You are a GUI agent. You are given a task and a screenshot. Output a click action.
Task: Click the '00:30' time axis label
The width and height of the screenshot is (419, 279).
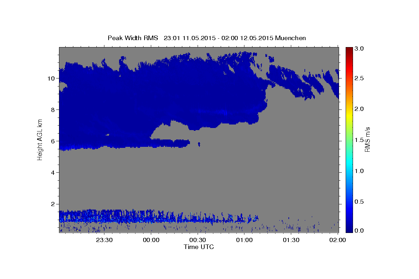(x=198, y=240)
